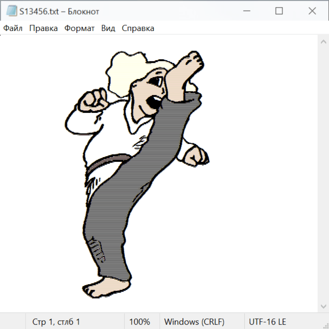Minimize the Блокнот window
Viewport: 329px width, 329px height.
coord(246,11)
